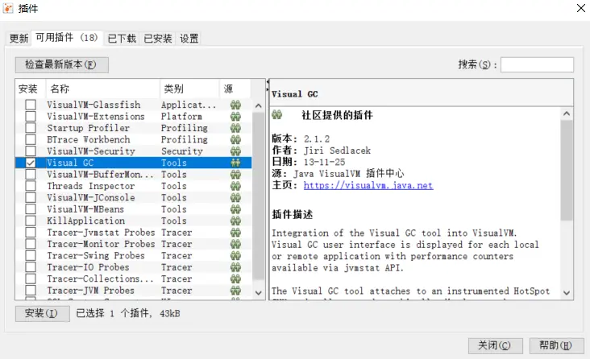Click the source icon beside BTrace Workbench
The height and width of the screenshot is (359, 590).
coord(235,140)
